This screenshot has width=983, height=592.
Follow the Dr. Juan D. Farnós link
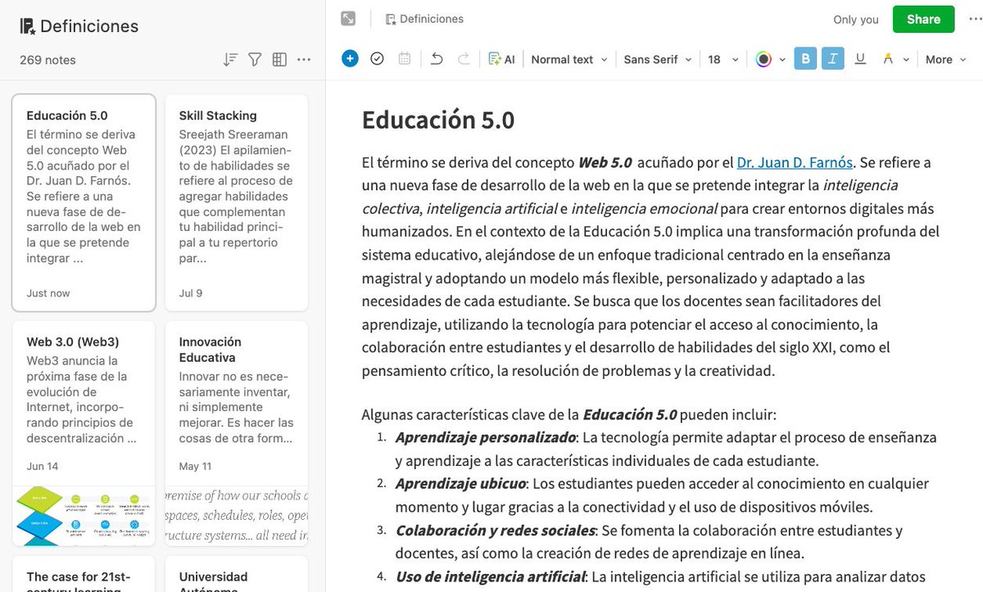click(x=795, y=162)
